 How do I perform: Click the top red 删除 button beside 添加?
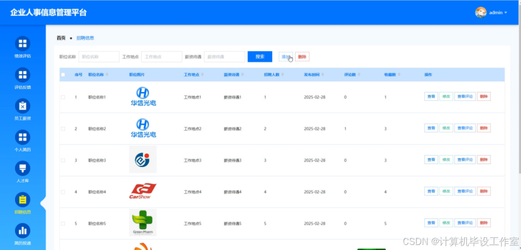pos(302,57)
